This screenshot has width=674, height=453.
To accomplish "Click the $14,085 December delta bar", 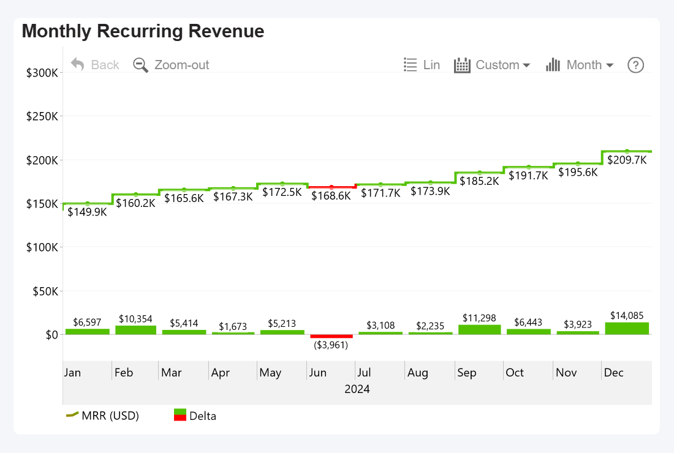I will click(x=627, y=329).
